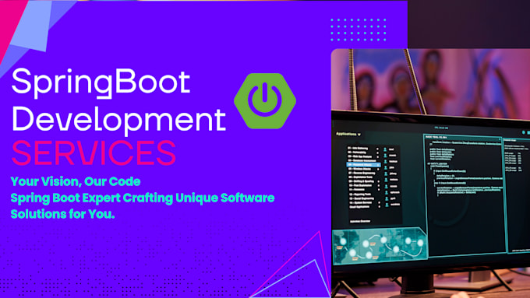The height and width of the screenshot is (298, 530).
Task: Click "Your Vision, Our Code" tagline
Action: coord(76,181)
